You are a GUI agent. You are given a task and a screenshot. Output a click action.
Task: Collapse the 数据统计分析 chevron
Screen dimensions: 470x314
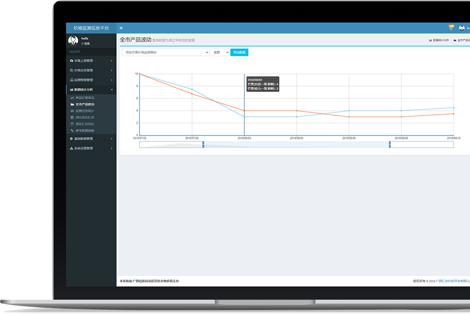[x=111, y=90]
